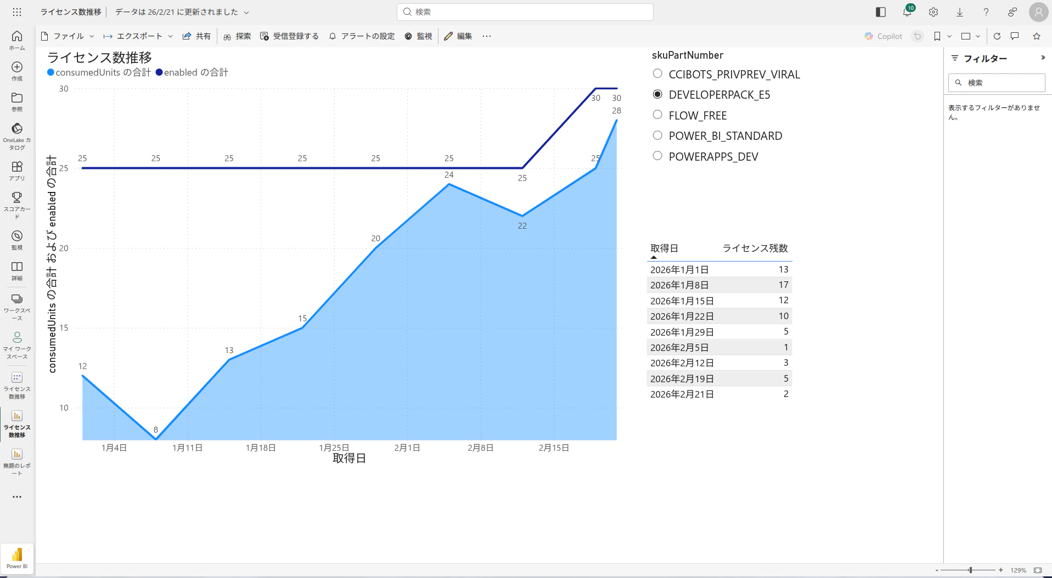Expand the data updated info dropdown

tap(246, 12)
